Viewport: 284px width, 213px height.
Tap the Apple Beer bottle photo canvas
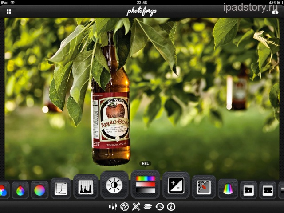(142, 99)
